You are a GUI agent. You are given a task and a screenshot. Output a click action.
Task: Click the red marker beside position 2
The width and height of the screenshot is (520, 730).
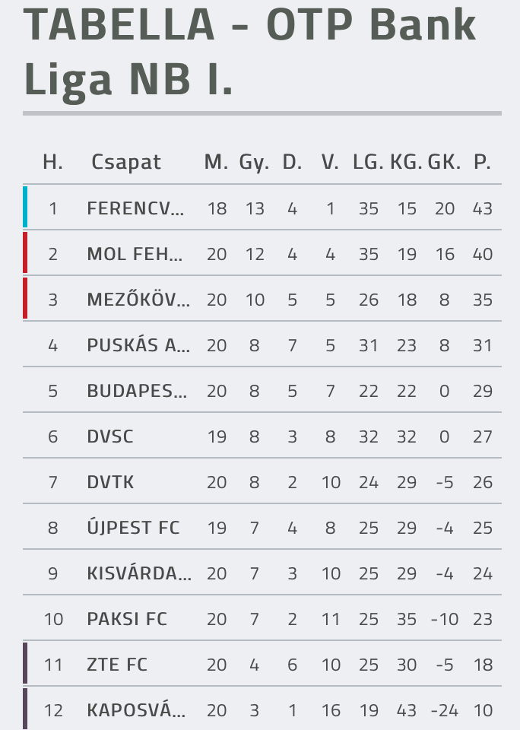[25, 252]
